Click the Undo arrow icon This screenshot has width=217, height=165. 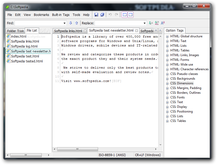click(110, 15)
